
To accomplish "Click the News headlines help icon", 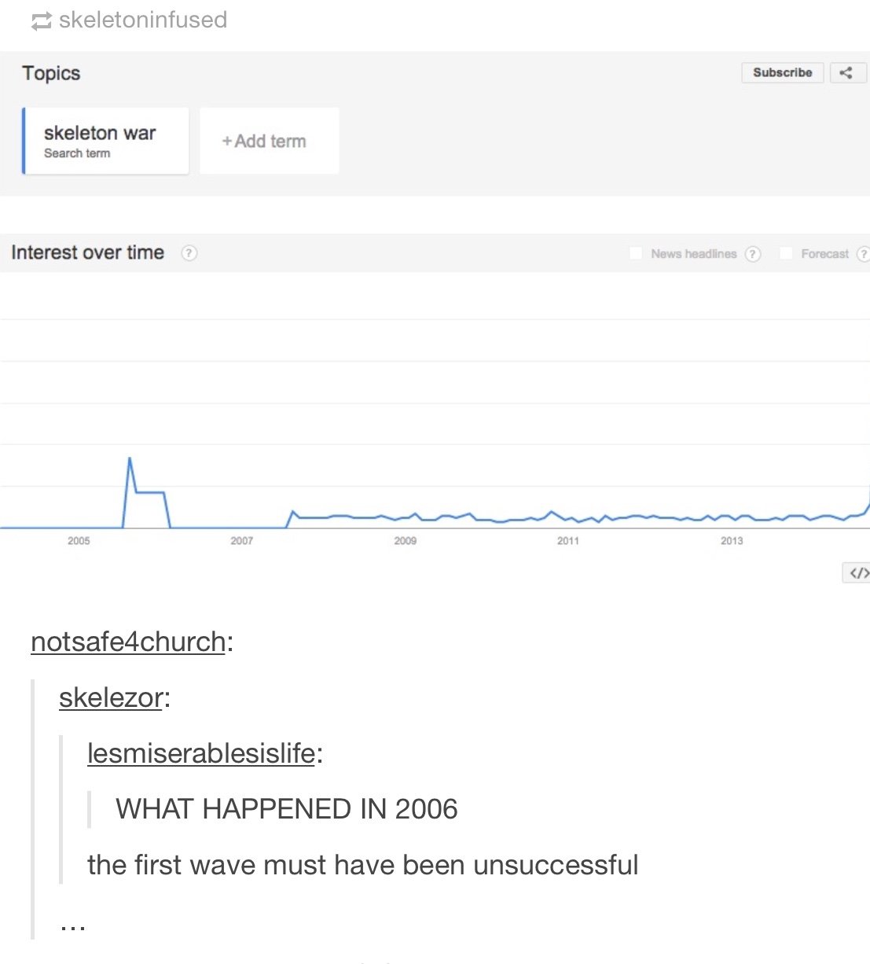I will point(753,254).
